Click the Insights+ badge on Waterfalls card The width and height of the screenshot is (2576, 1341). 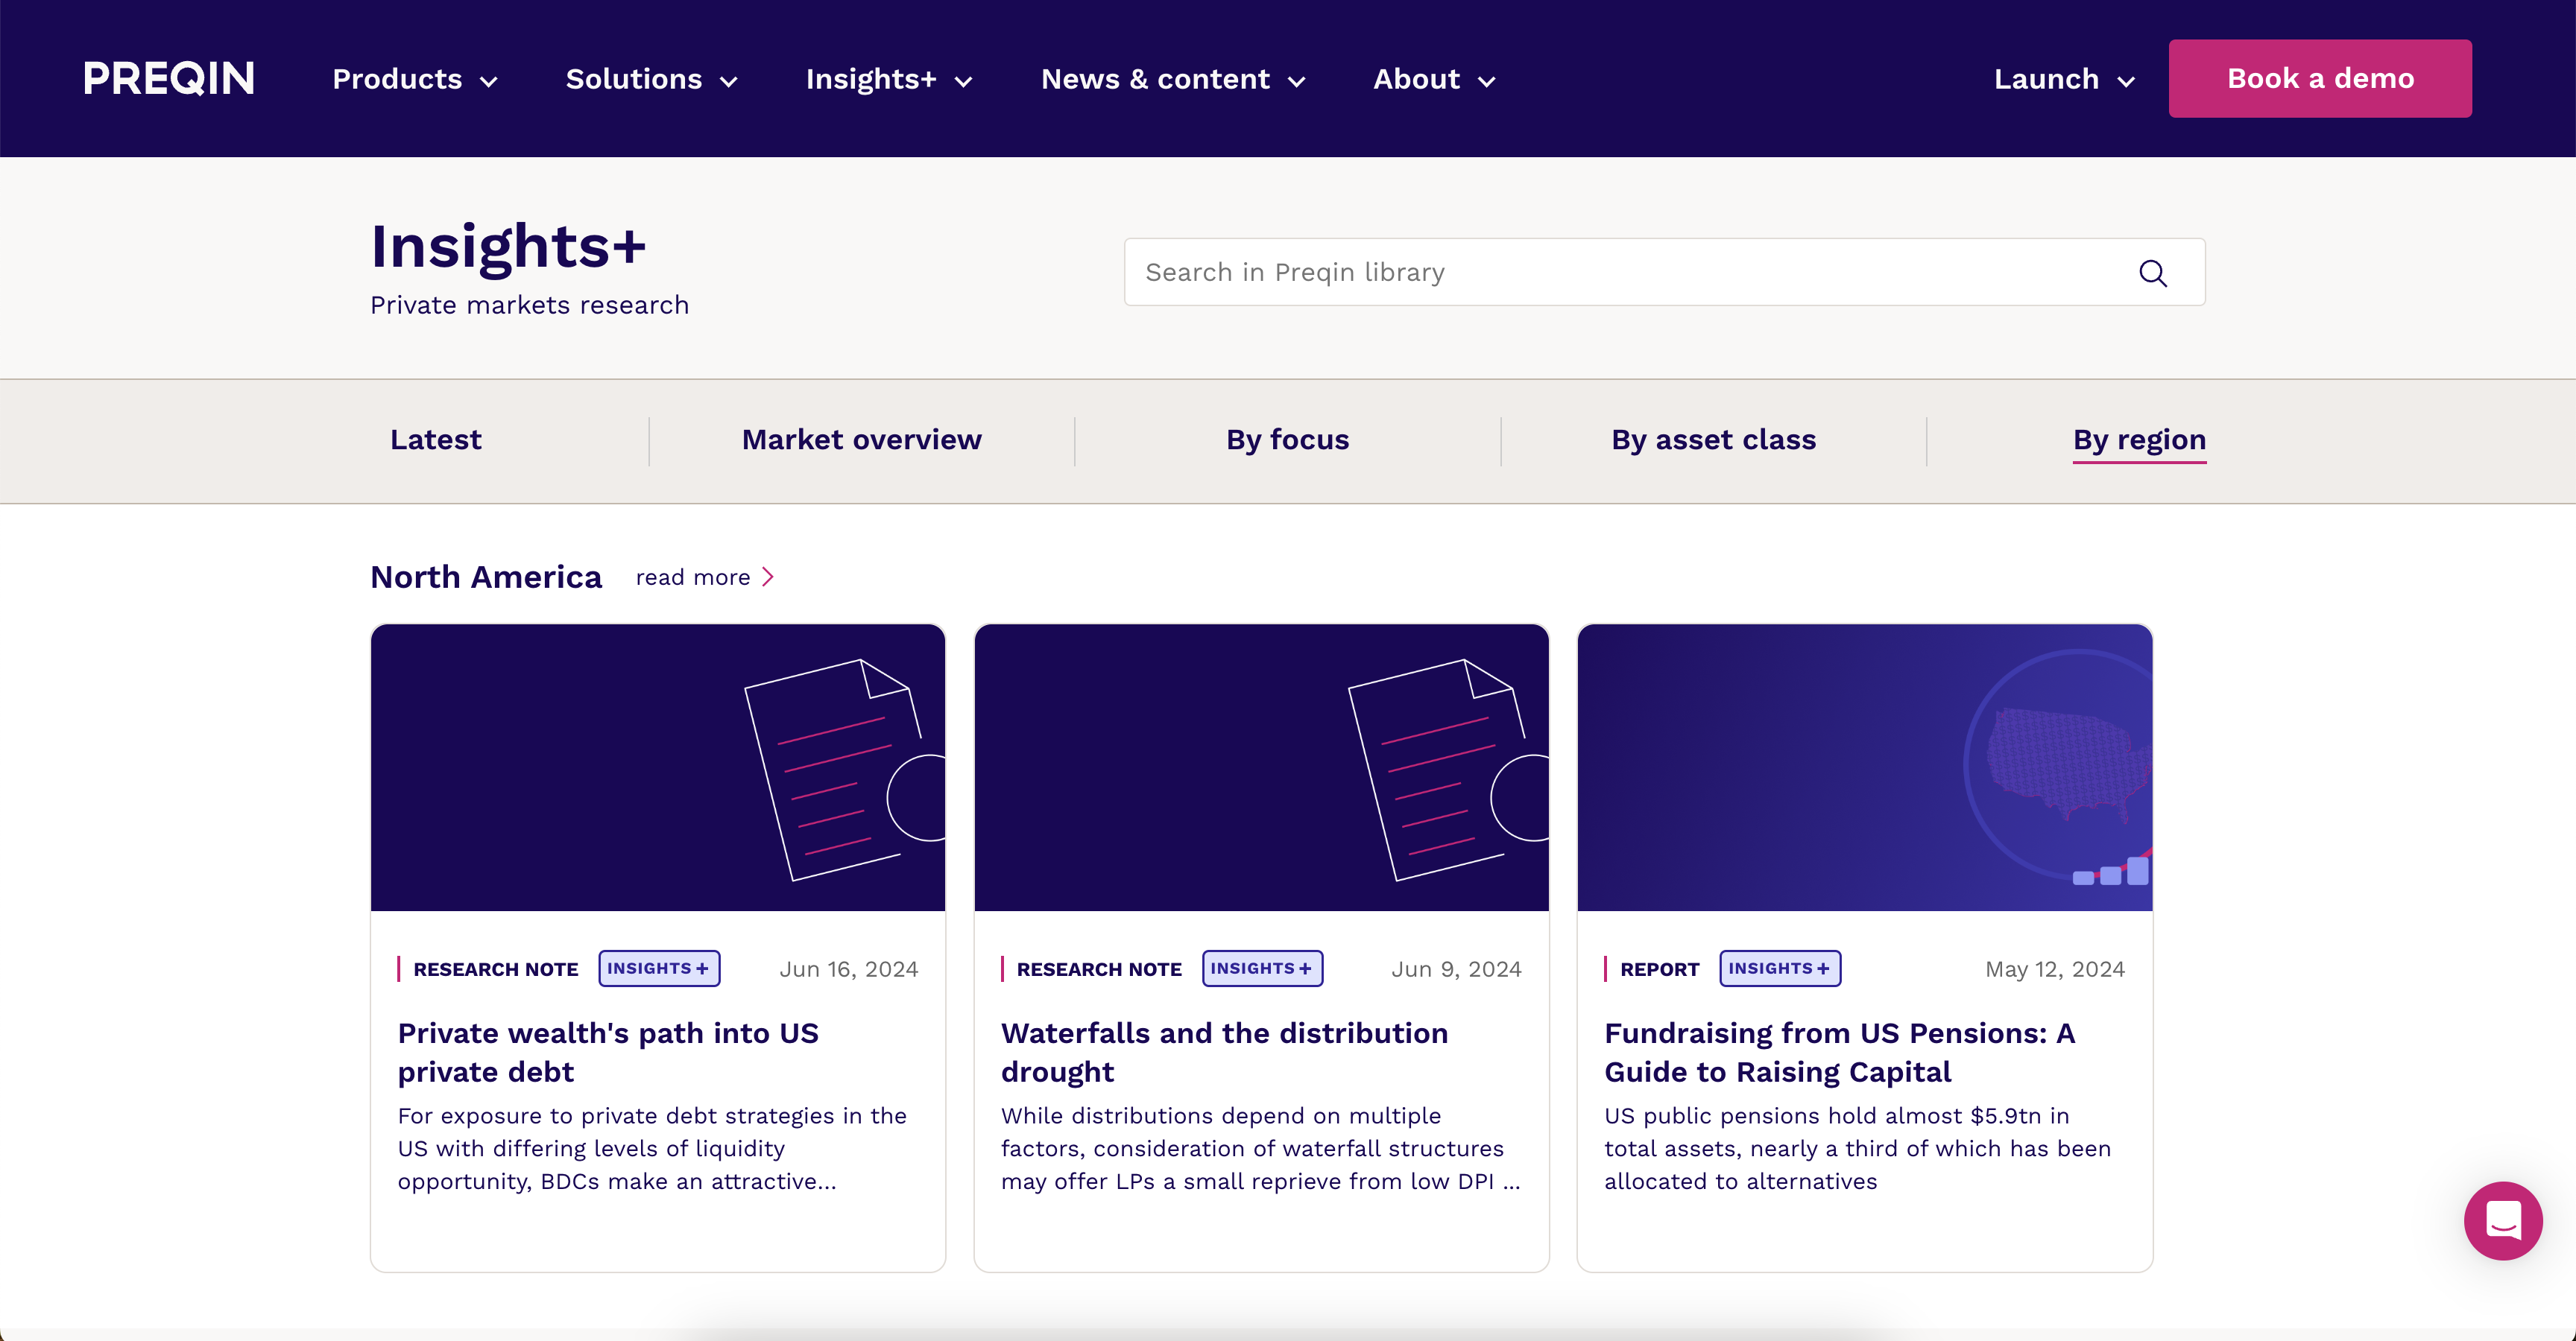click(x=1262, y=968)
